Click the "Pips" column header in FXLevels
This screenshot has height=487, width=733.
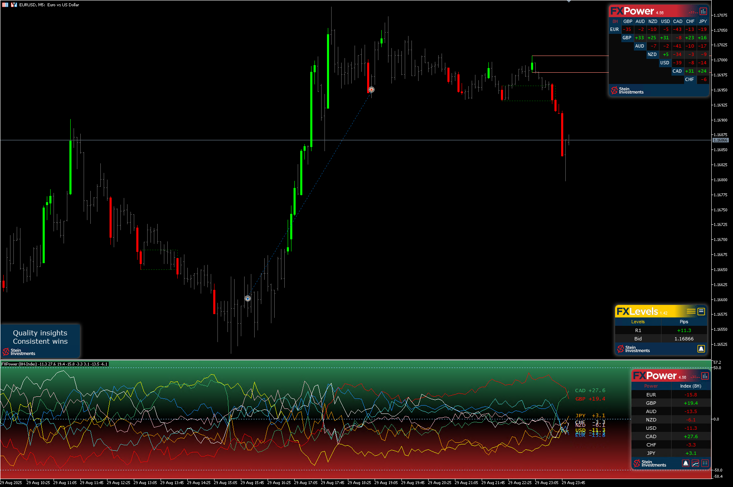click(x=684, y=322)
